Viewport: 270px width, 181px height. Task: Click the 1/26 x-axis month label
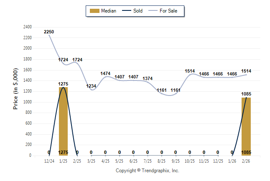pos(232,160)
